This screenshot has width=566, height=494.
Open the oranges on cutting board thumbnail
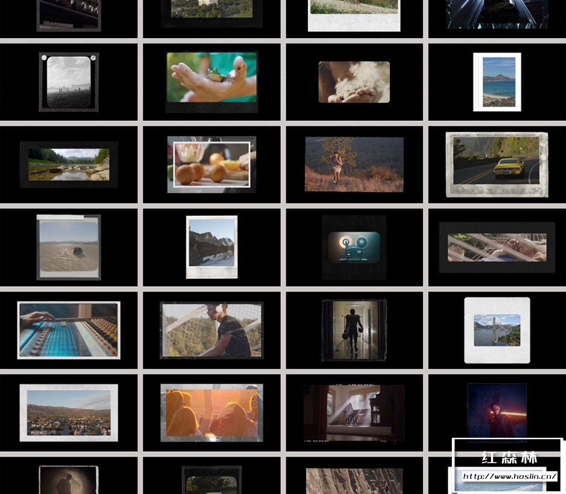point(211,164)
